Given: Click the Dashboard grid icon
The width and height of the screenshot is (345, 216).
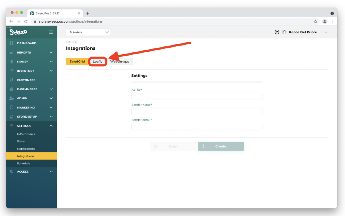Looking at the screenshot, I should pyautogui.click(x=11, y=43).
